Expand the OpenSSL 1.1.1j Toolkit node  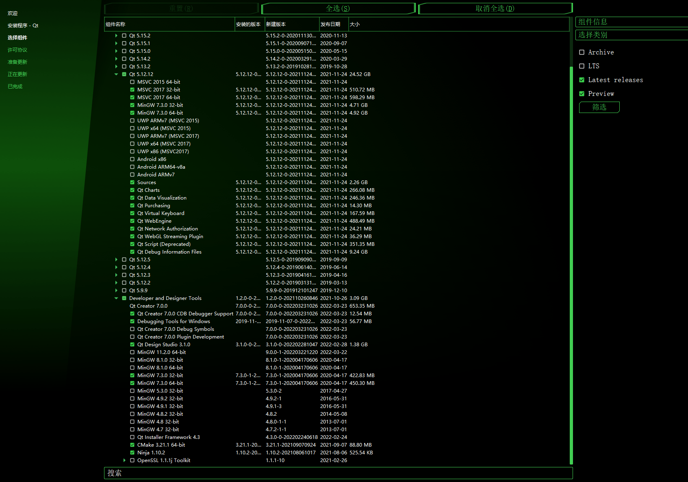[x=124, y=460]
